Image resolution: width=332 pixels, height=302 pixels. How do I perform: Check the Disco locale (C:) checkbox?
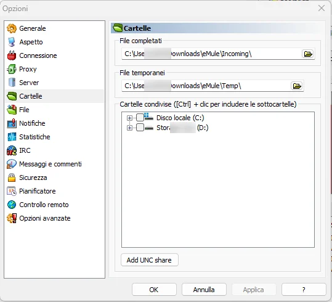[x=140, y=117]
